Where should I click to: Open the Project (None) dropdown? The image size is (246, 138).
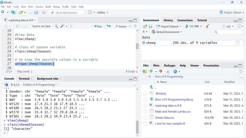click(232, 12)
